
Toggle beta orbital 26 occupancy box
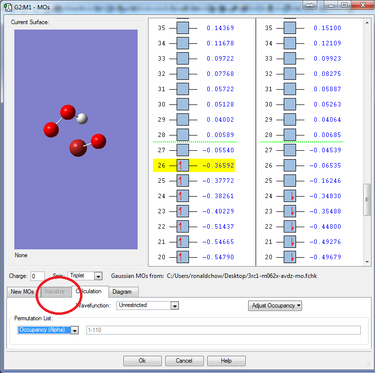click(290, 165)
